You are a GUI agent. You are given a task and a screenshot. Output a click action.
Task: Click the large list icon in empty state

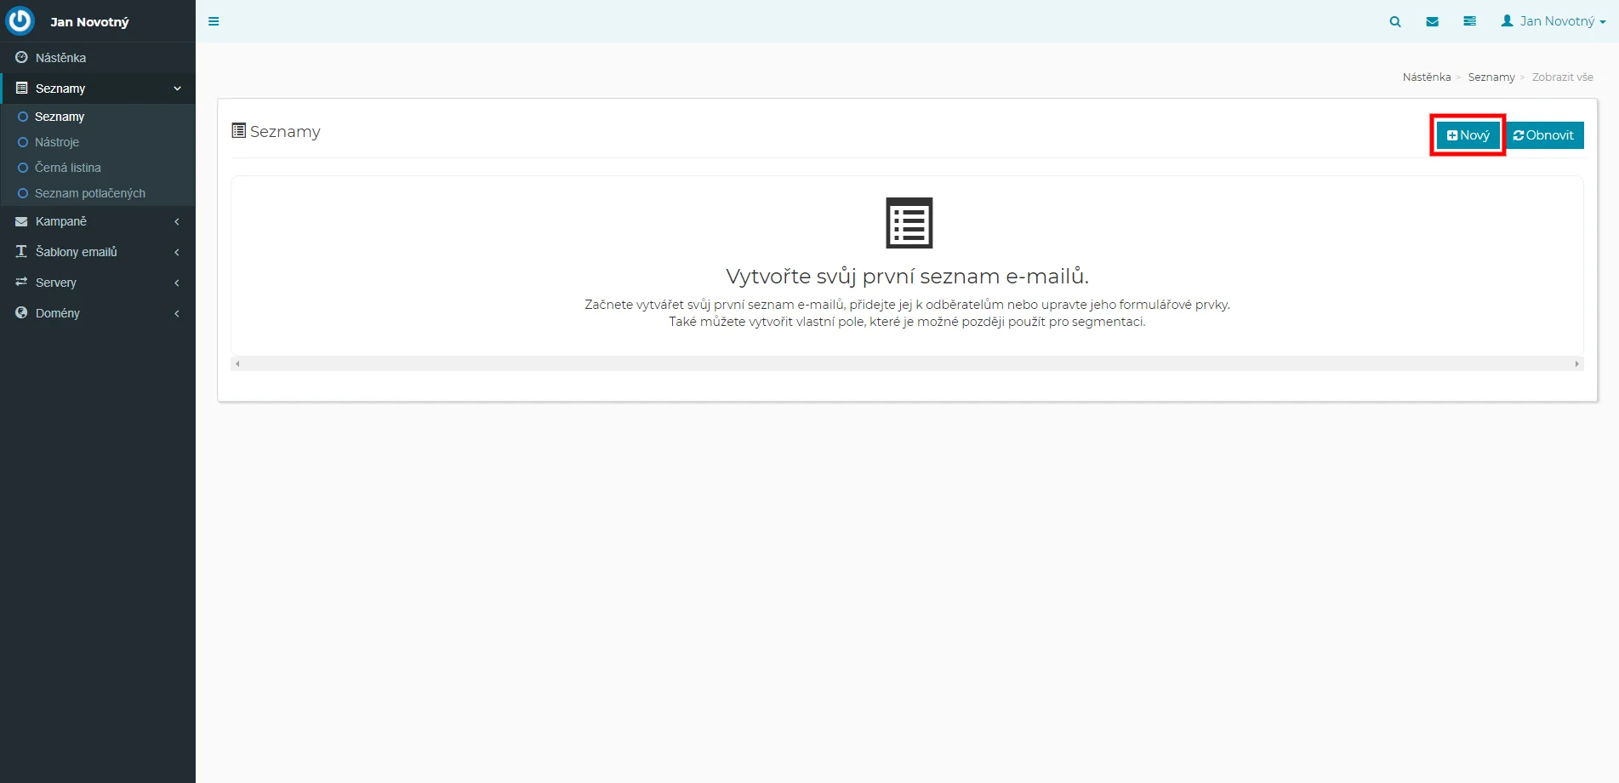tap(909, 223)
